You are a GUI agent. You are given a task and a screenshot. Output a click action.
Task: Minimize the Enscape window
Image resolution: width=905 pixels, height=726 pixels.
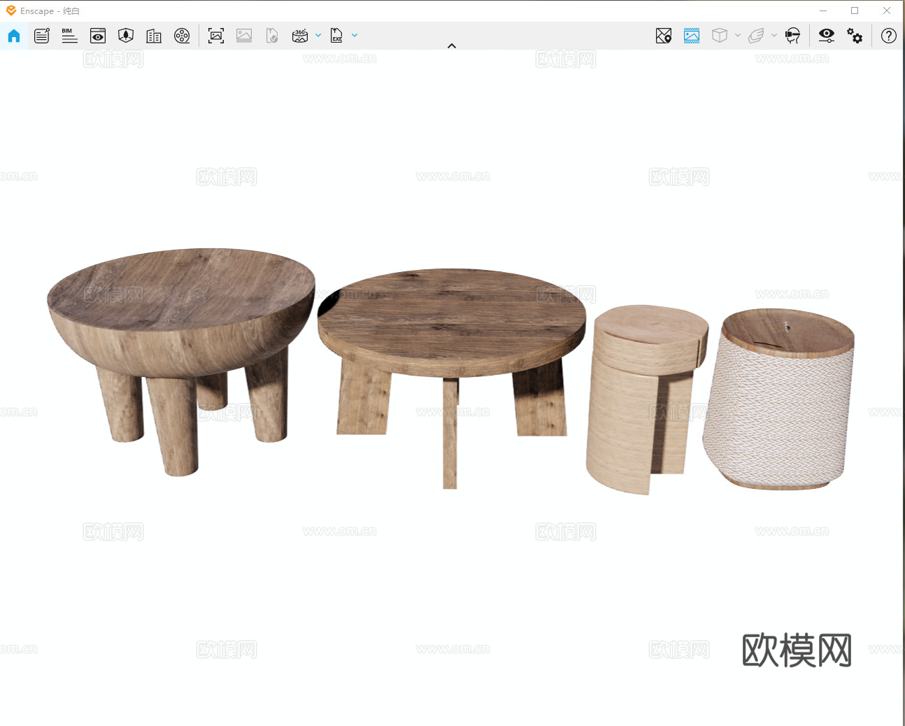[823, 10]
